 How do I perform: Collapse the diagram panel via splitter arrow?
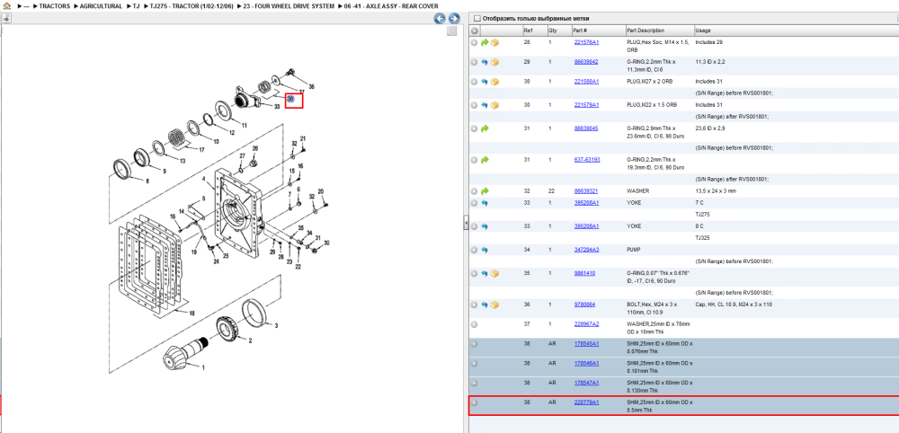[466, 224]
